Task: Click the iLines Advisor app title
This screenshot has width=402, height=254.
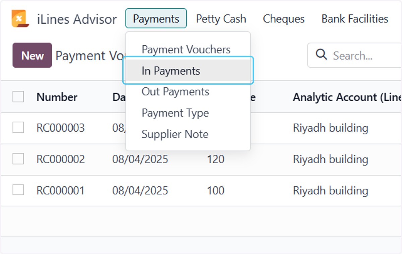Action: pos(77,19)
